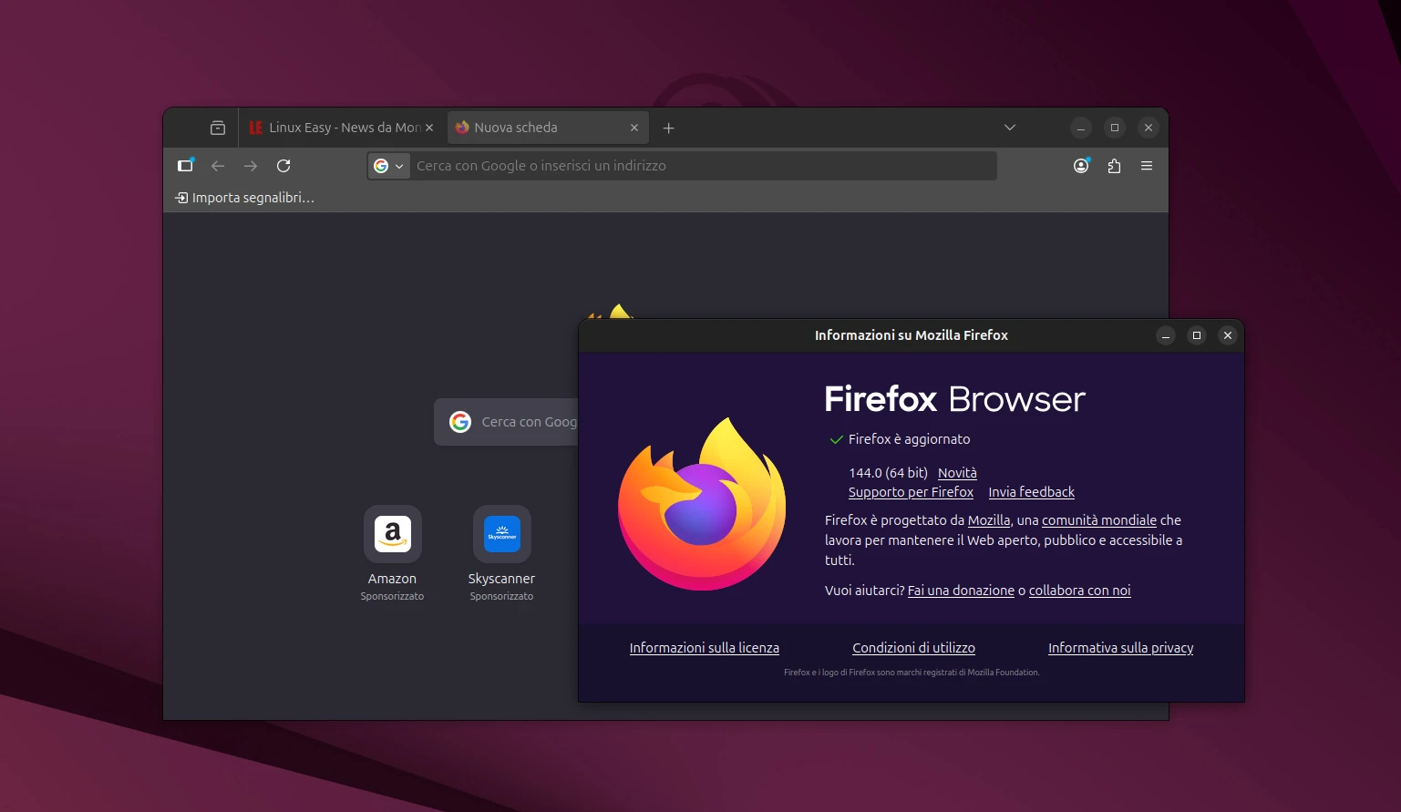
Task: Open the extensions puzzle-piece icon
Action: pos(1113,165)
